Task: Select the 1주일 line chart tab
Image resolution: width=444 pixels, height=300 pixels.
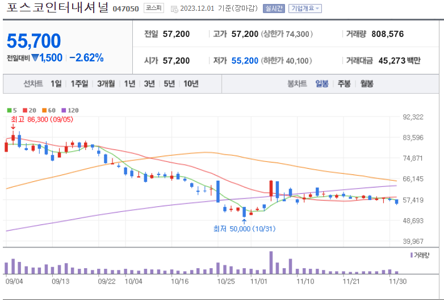Action: point(79,84)
